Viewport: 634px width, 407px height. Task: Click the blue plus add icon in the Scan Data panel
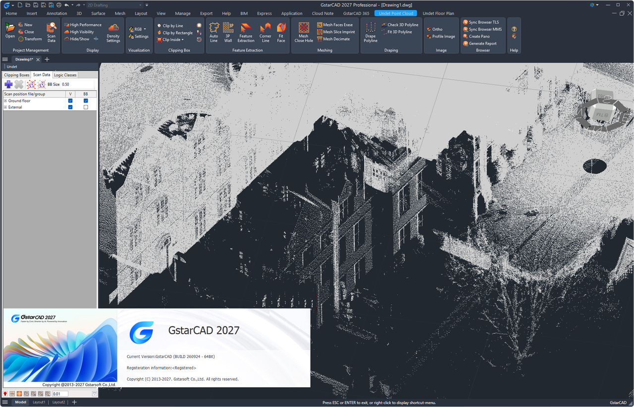tap(8, 84)
